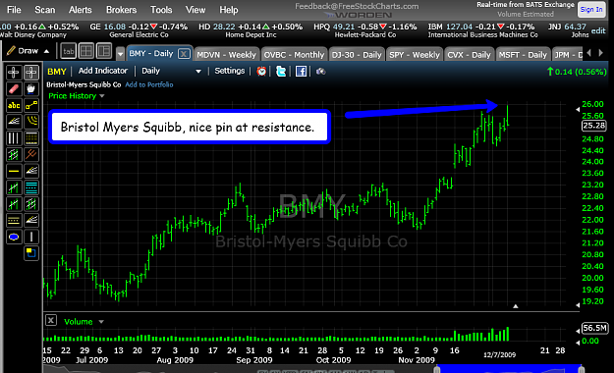
Task: Select the three vertical lines tool
Action: [x=14, y=138]
